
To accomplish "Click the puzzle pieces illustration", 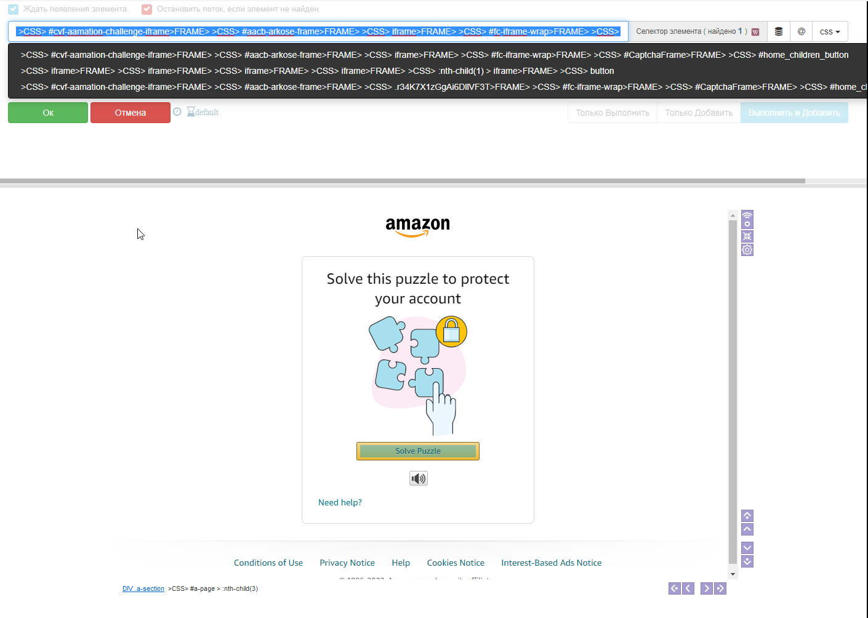I will (x=418, y=375).
